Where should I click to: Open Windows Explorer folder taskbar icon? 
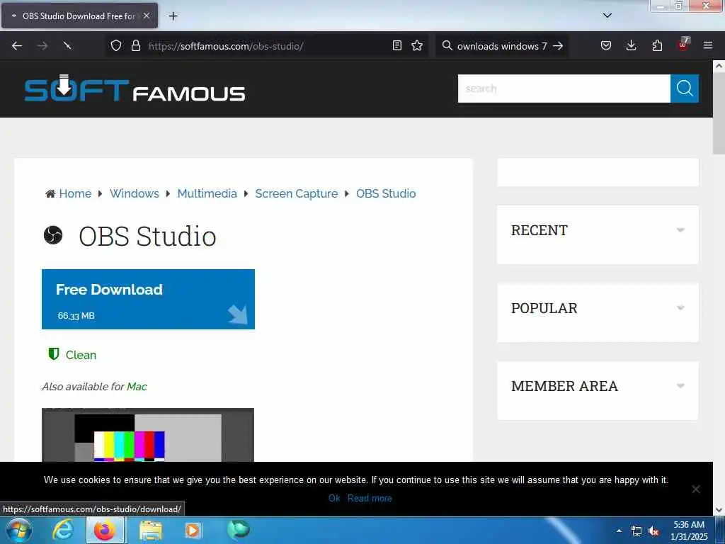[151, 530]
